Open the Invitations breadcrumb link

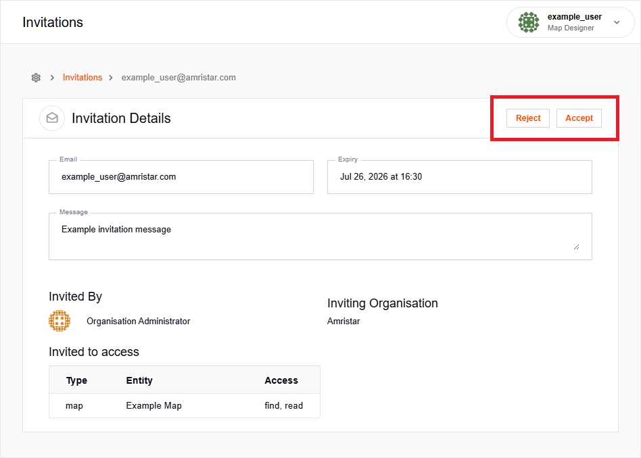(x=82, y=78)
